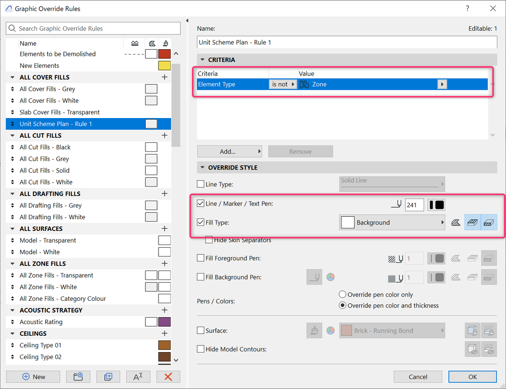Uncheck Line / Marker / Text Pen

coord(201,204)
